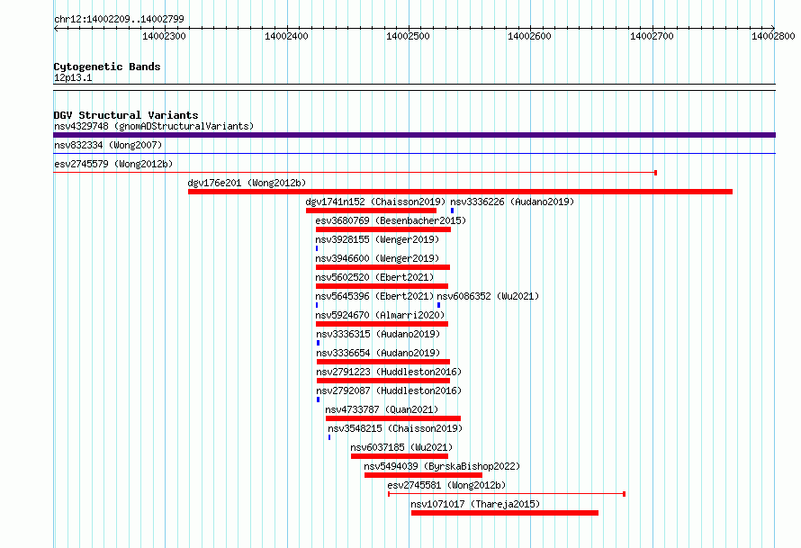Click ruler position 14002400
The height and width of the screenshot is (548, 801).
pos(286,36)
